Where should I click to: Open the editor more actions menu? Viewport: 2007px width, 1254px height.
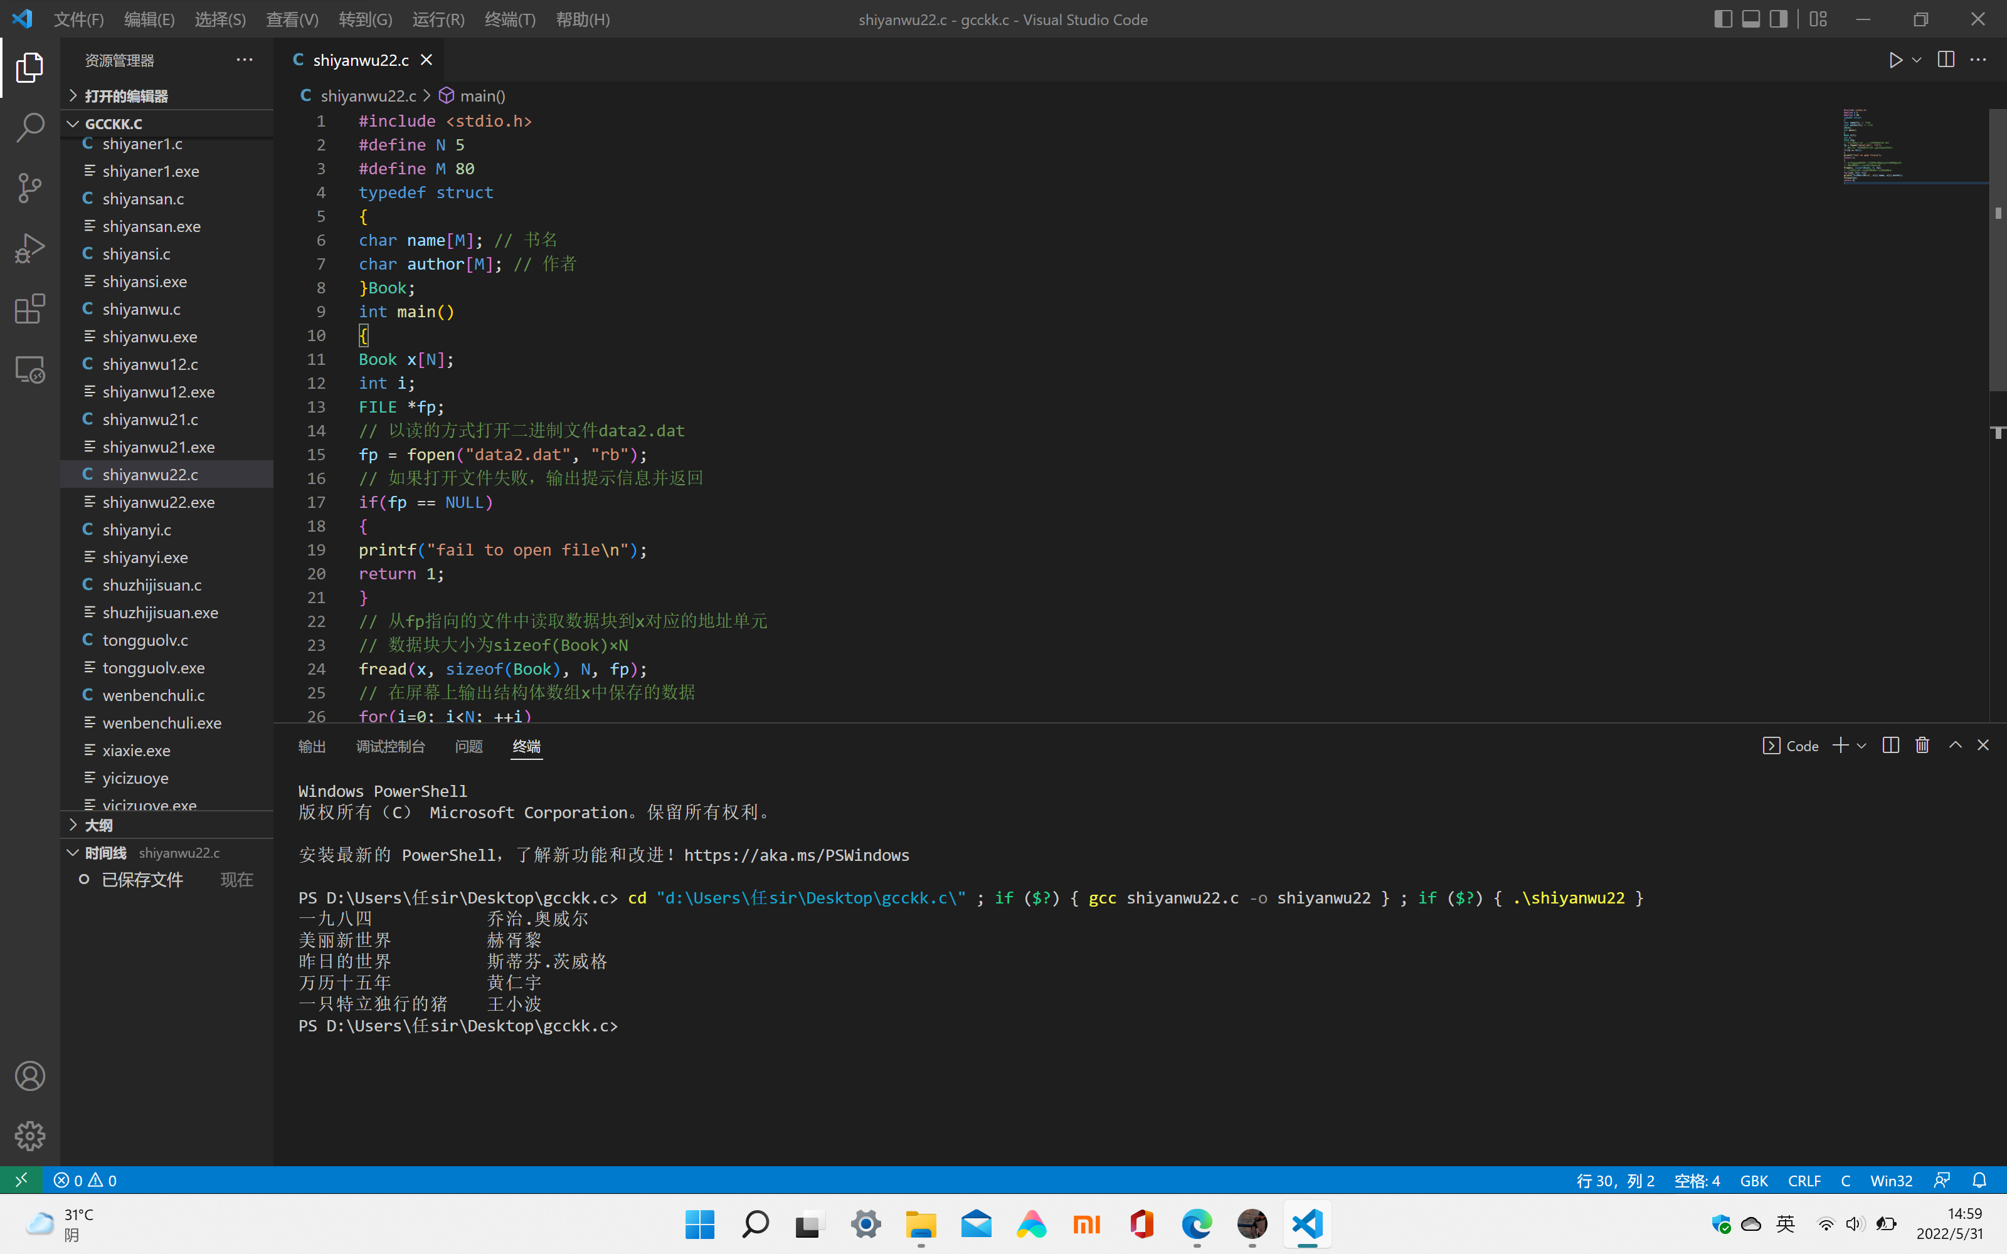point(1978,60)
